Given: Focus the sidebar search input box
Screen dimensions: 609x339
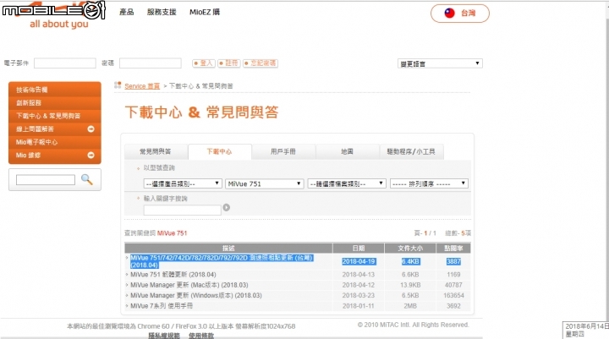Looking at the screenshot, I should 46,180.
